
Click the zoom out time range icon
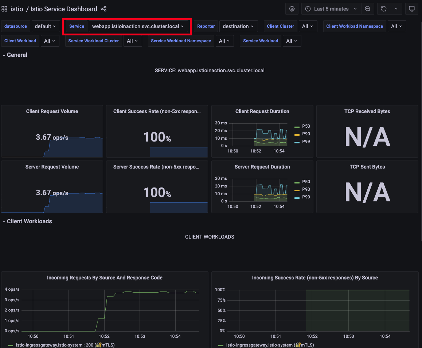[x=368, y=9]
